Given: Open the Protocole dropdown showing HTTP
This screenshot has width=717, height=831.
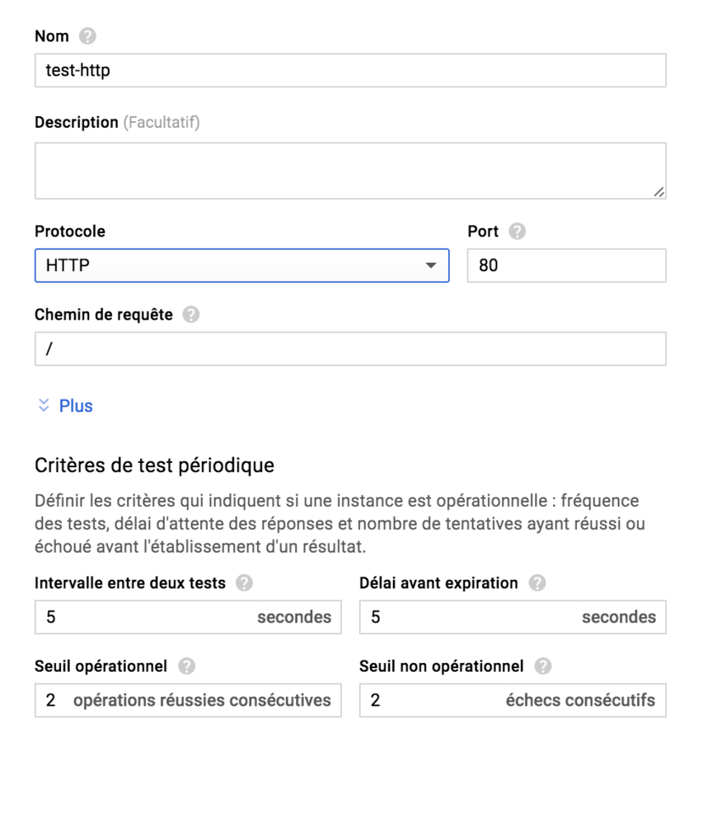Looking at the screenshot, I should coord(239,265).
